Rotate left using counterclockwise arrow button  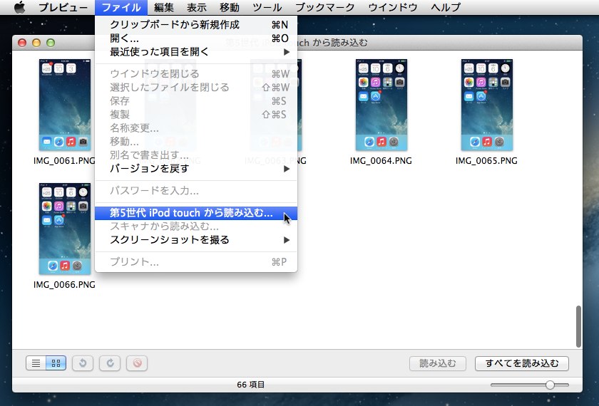pyautogui.click(x=83, y=363)
